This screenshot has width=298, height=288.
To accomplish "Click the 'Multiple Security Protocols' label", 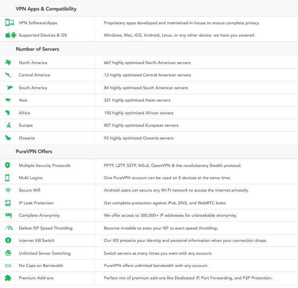I will pos(44,165).
